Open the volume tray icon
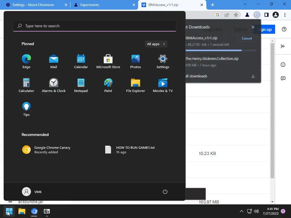The image size is (291, 218). point(256,211)
